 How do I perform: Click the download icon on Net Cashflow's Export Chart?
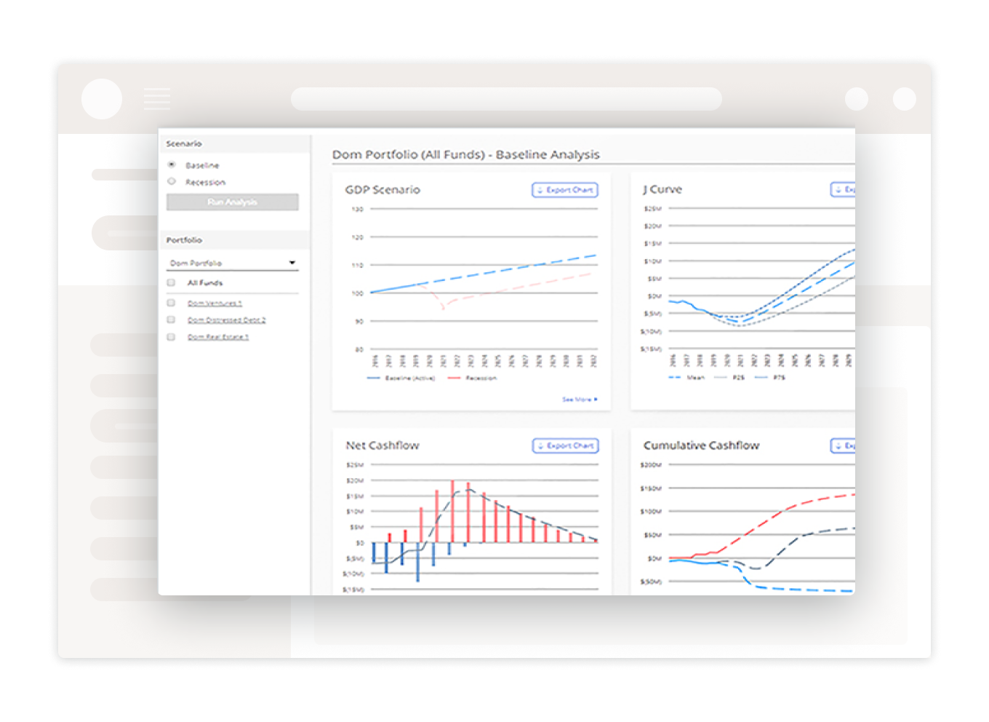click(540, 445)
